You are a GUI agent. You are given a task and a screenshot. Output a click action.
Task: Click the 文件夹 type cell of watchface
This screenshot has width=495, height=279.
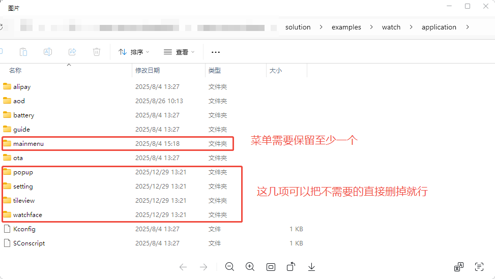pos(218,215)
